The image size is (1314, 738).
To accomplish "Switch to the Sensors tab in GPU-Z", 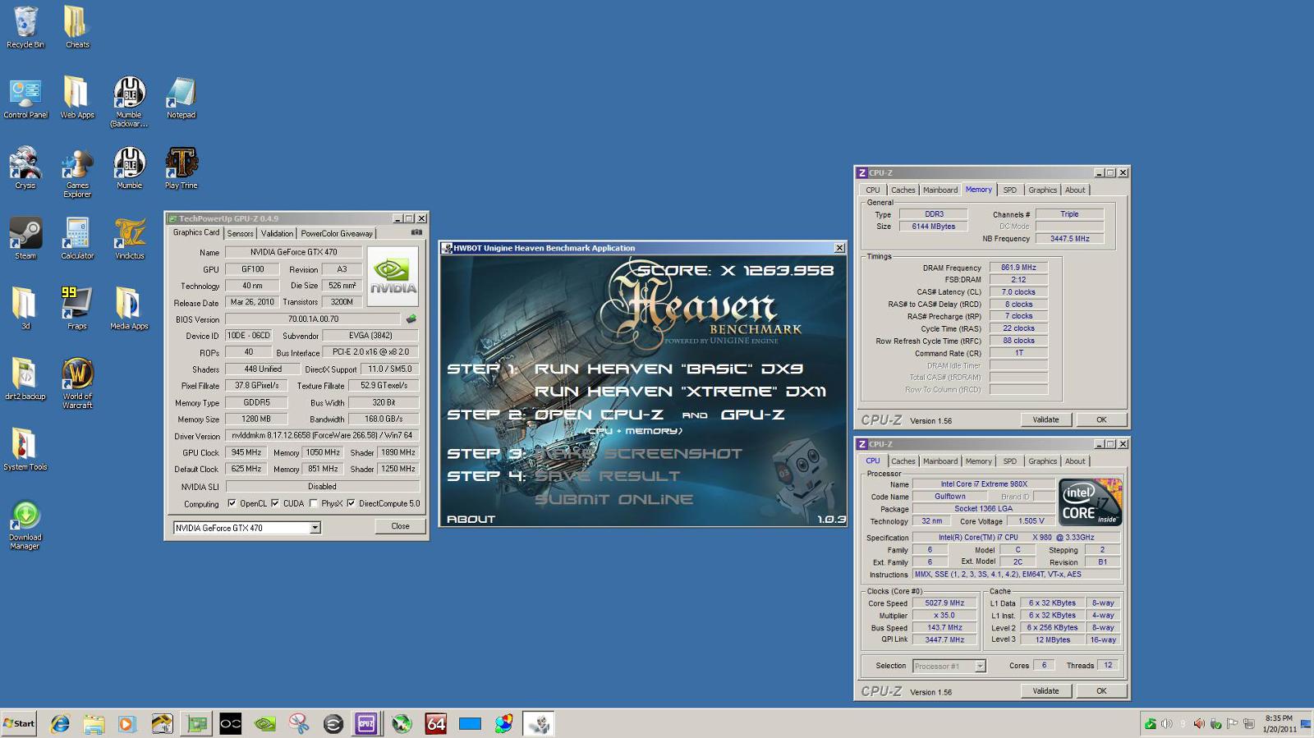I will [241, 234].
